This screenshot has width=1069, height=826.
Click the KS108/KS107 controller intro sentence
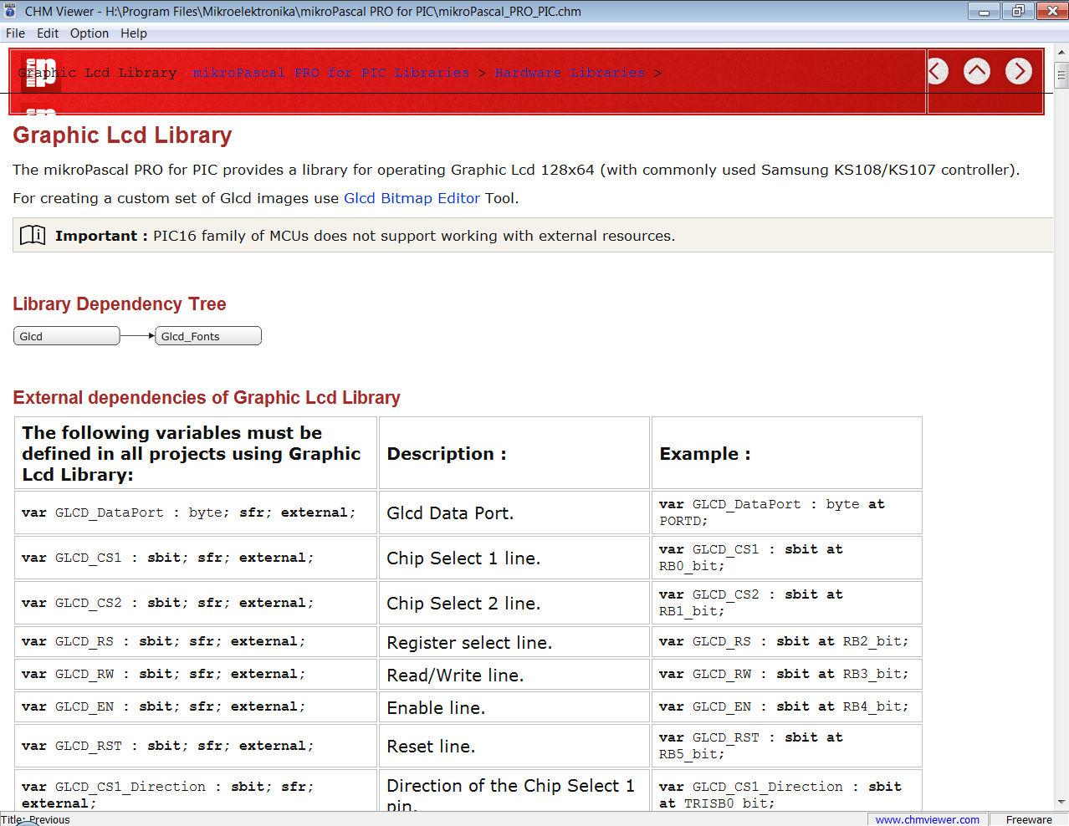(x=516, y=170)
